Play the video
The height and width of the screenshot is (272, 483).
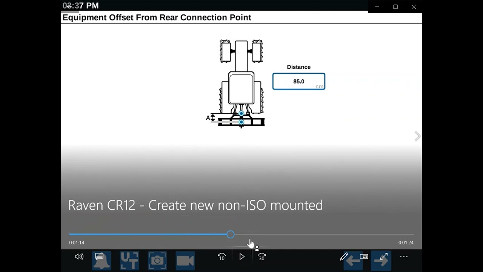tap(242, 257)
